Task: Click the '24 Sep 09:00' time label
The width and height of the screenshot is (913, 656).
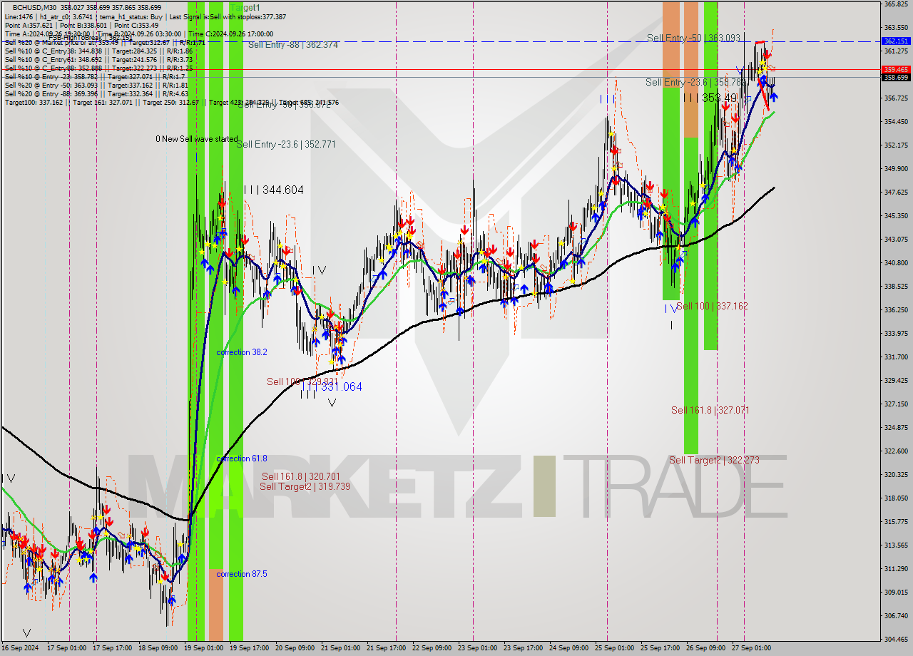Action: pyautogui.click(x=568, y=648)
